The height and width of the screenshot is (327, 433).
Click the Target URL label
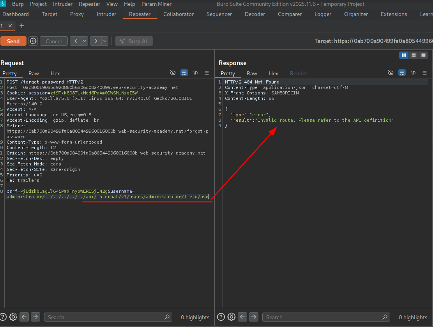[374, 41]
